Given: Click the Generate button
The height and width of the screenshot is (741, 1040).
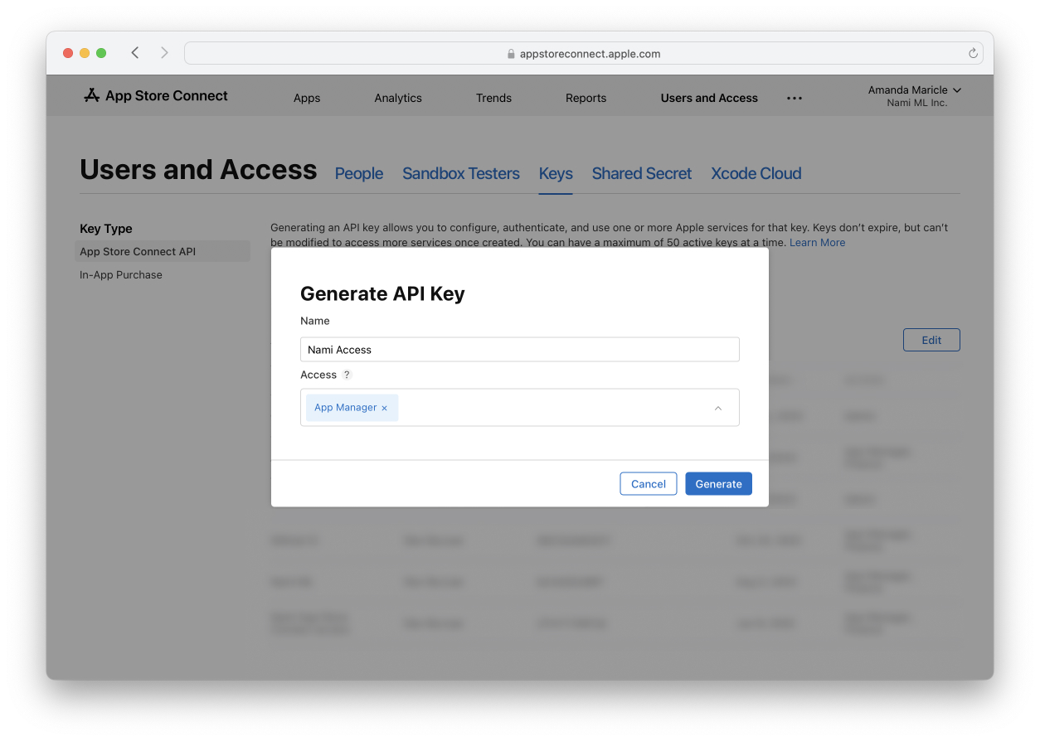Looking at the screenshot, I should coord(719,484).
